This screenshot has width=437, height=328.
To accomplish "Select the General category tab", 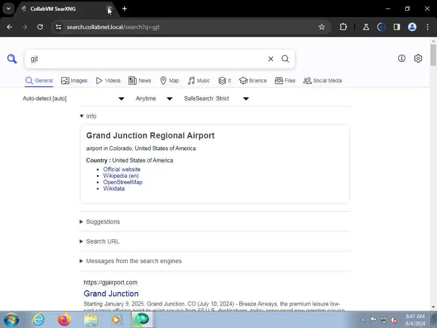I will point(39,81).
